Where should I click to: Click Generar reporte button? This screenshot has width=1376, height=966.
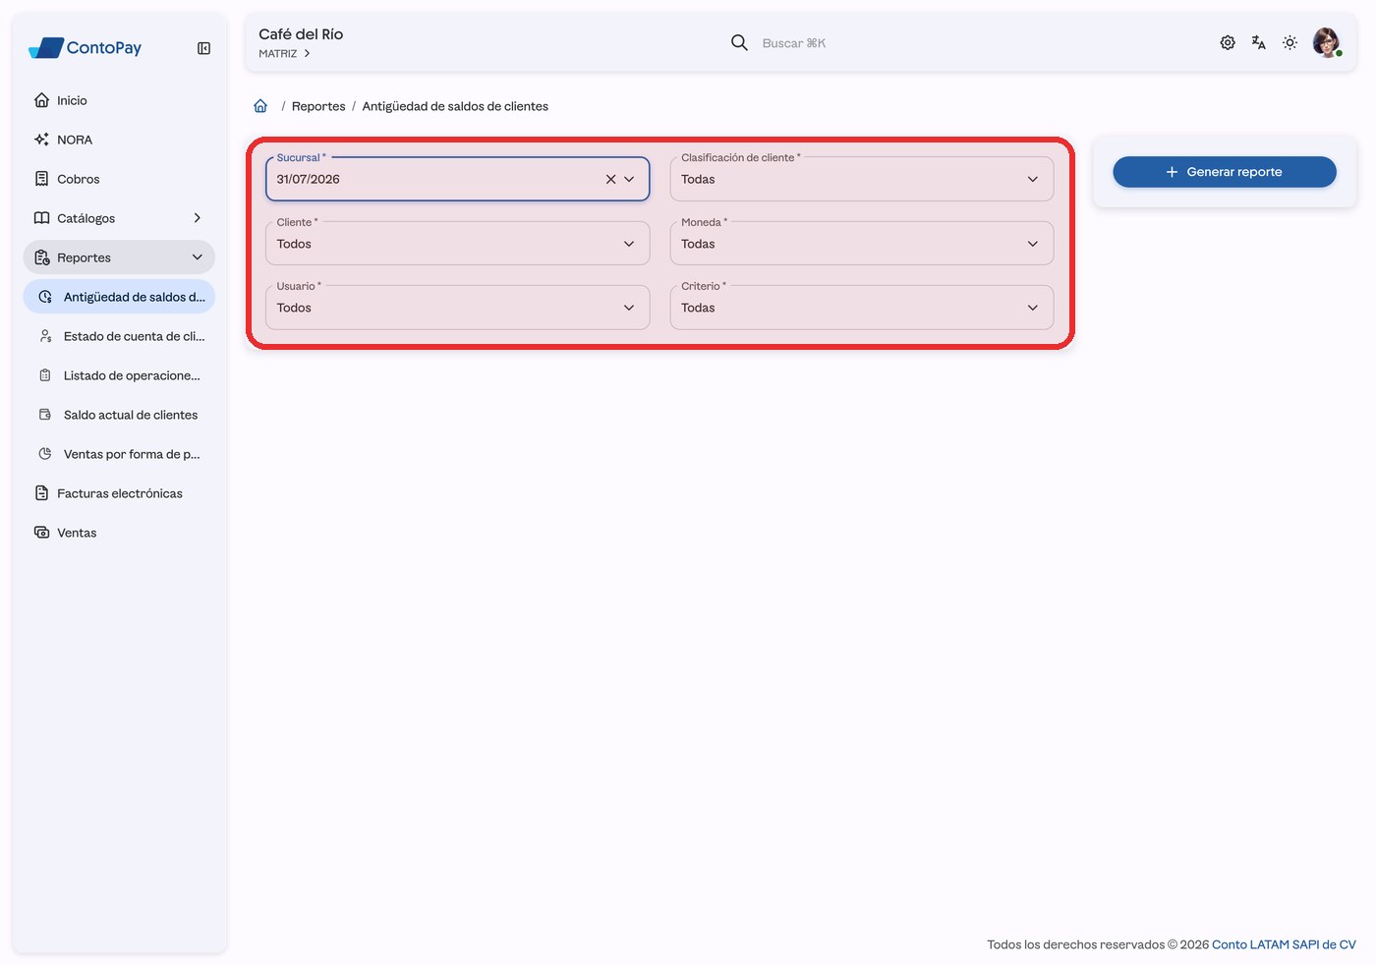1225,172
